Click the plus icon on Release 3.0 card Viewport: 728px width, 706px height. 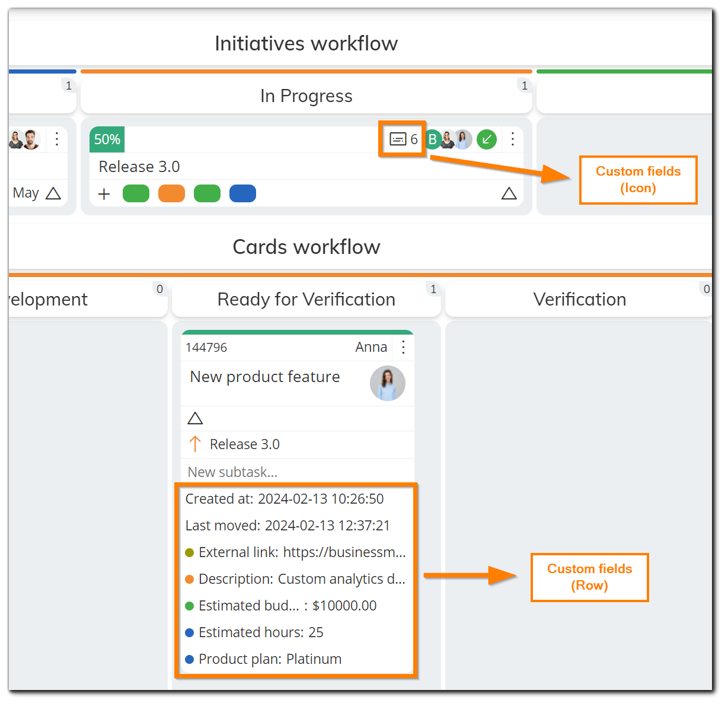[x=104, y=194]
